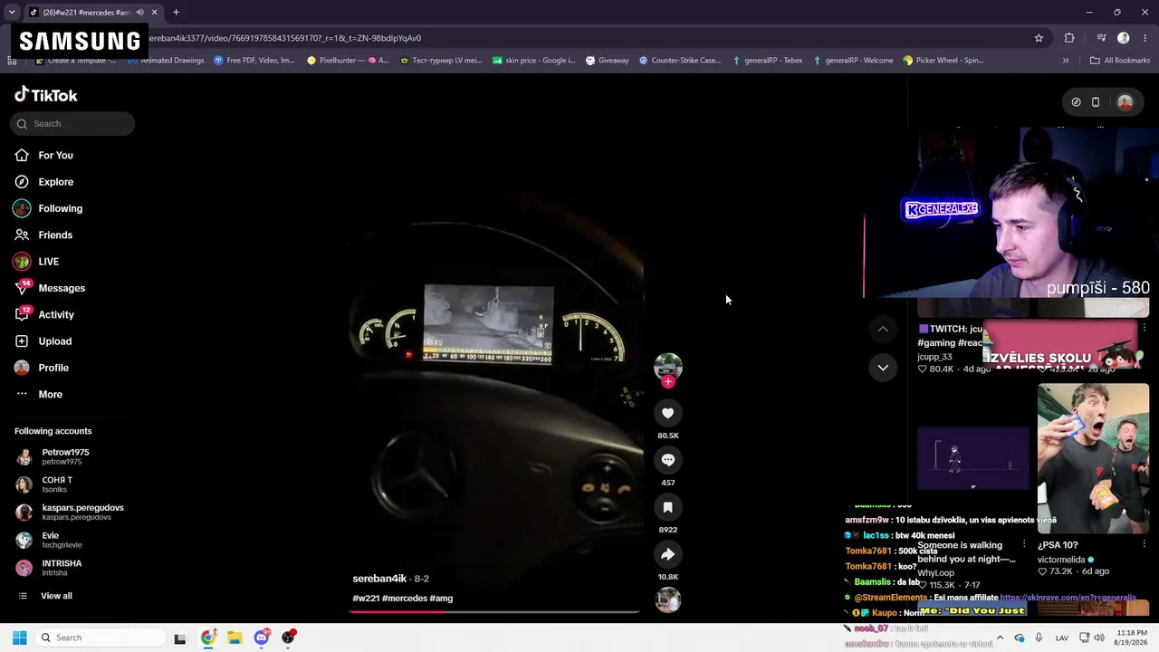This screenshot has width=1159, height=652.
Task: Open the victormelida creator link
Action: click(1061, 560)
